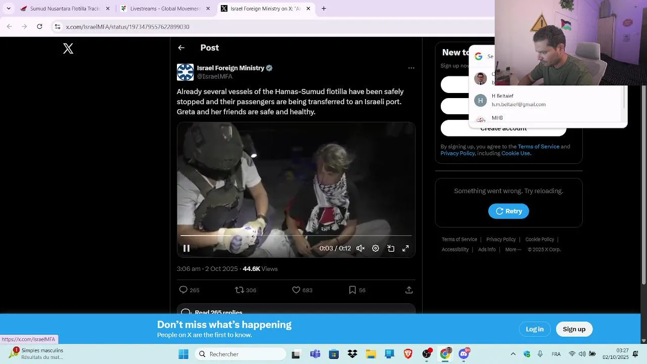Navigate back in the browser
Image resolution: width=647 pixels, height=364 pixels.
(x=9, y=26)
